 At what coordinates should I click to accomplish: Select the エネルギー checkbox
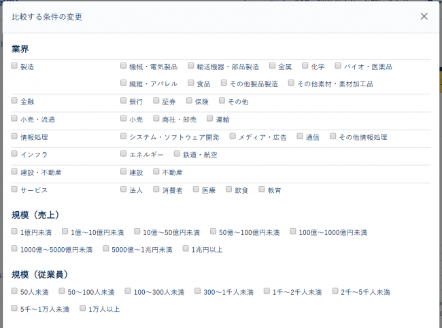pyautogui.click(x=123, y=153)
